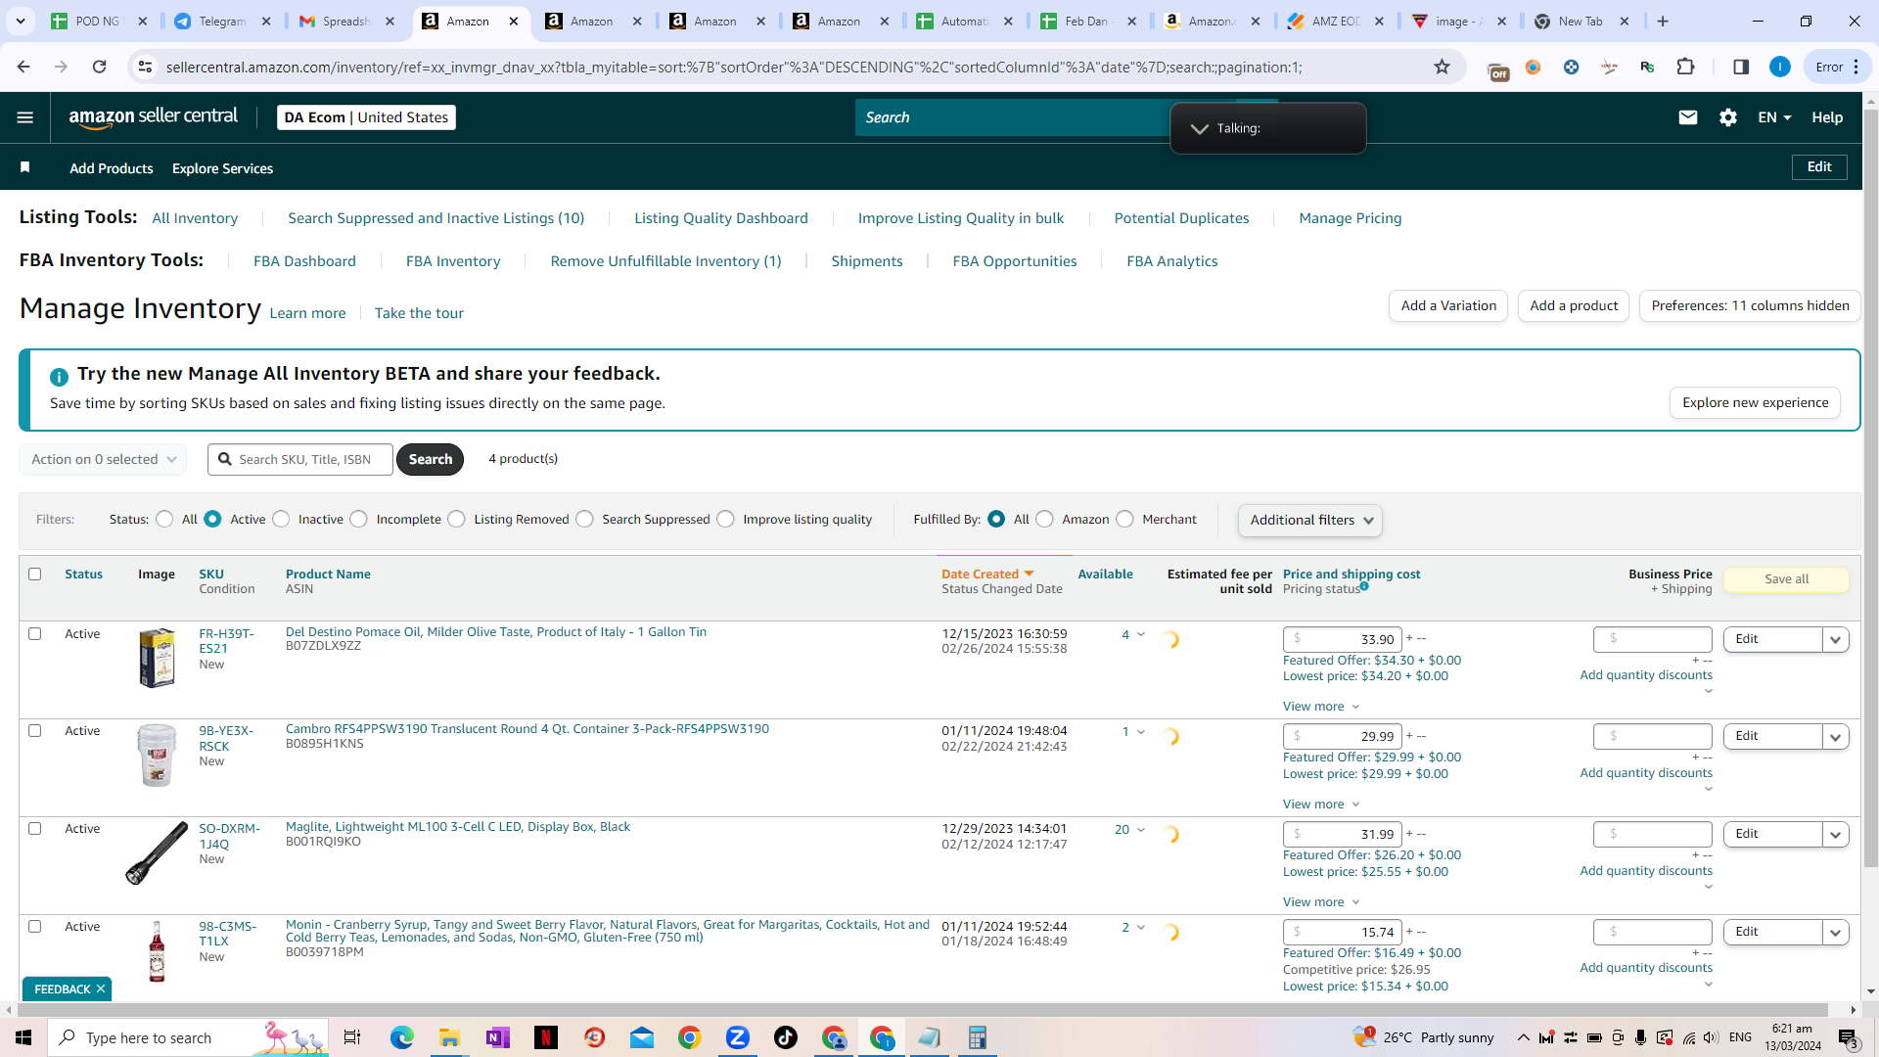View site information icon in address bar
Screen dimensions: 1879x1057
click(x=145, y=67)
